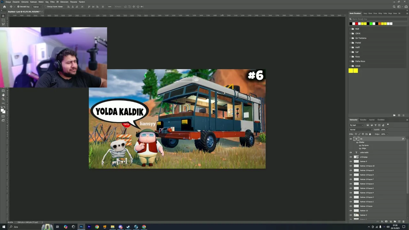Select the Zoom magnifier tool

click(3, 99)
